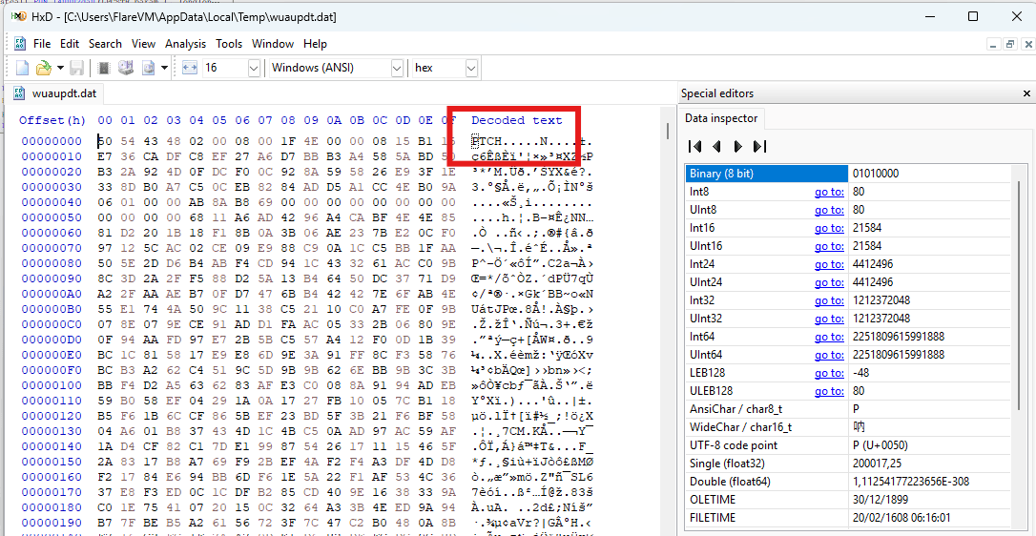Create a new file with toolbar icon
The height and width of the screenshot is (536, 1036).
pos(23,68)
